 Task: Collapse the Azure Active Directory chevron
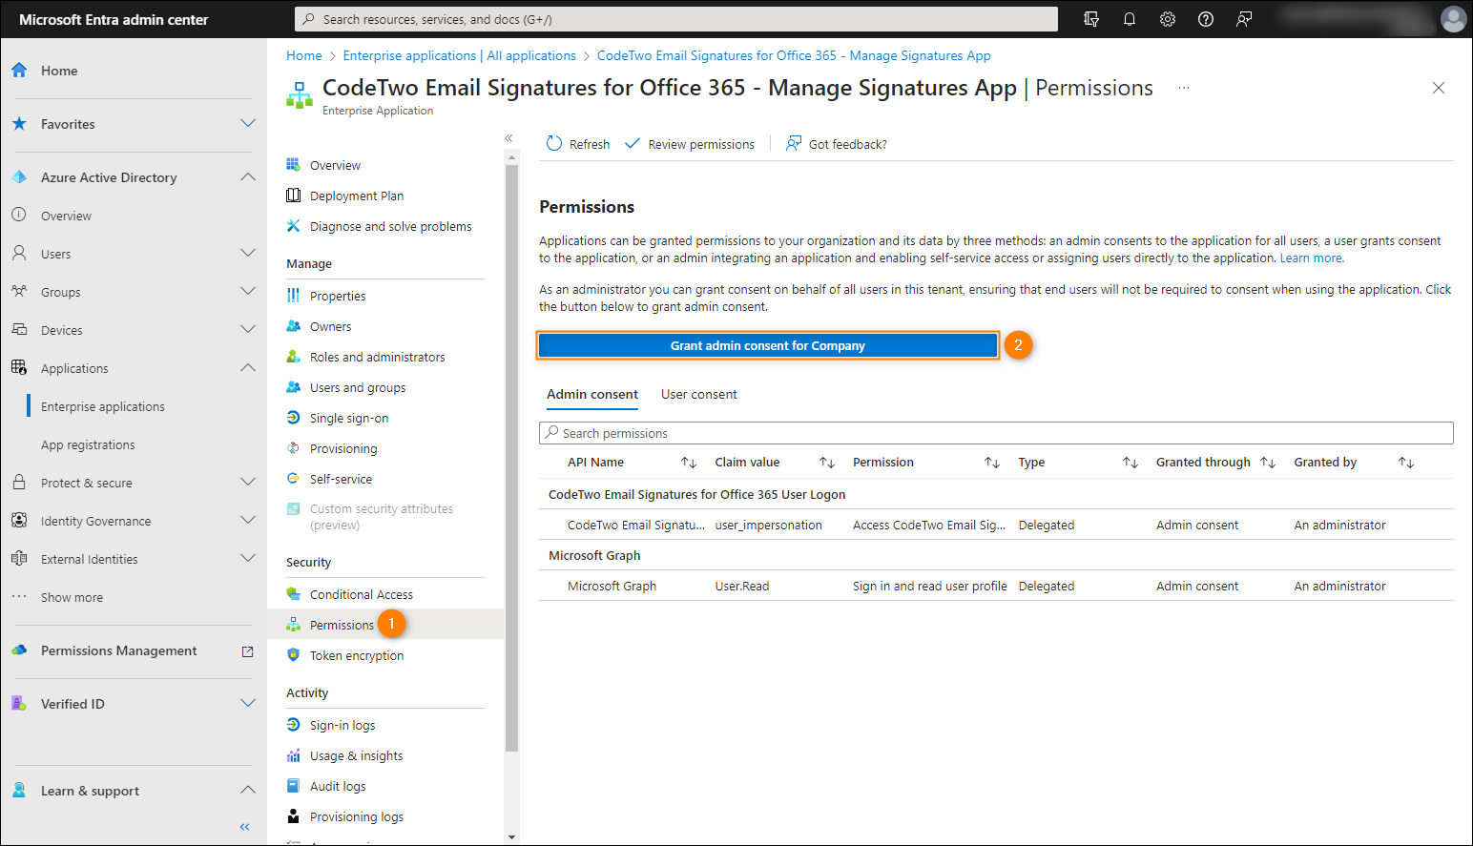(248, 176)
